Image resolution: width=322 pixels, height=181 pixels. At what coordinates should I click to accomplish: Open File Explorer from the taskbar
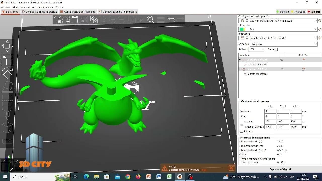coord(97,177)
